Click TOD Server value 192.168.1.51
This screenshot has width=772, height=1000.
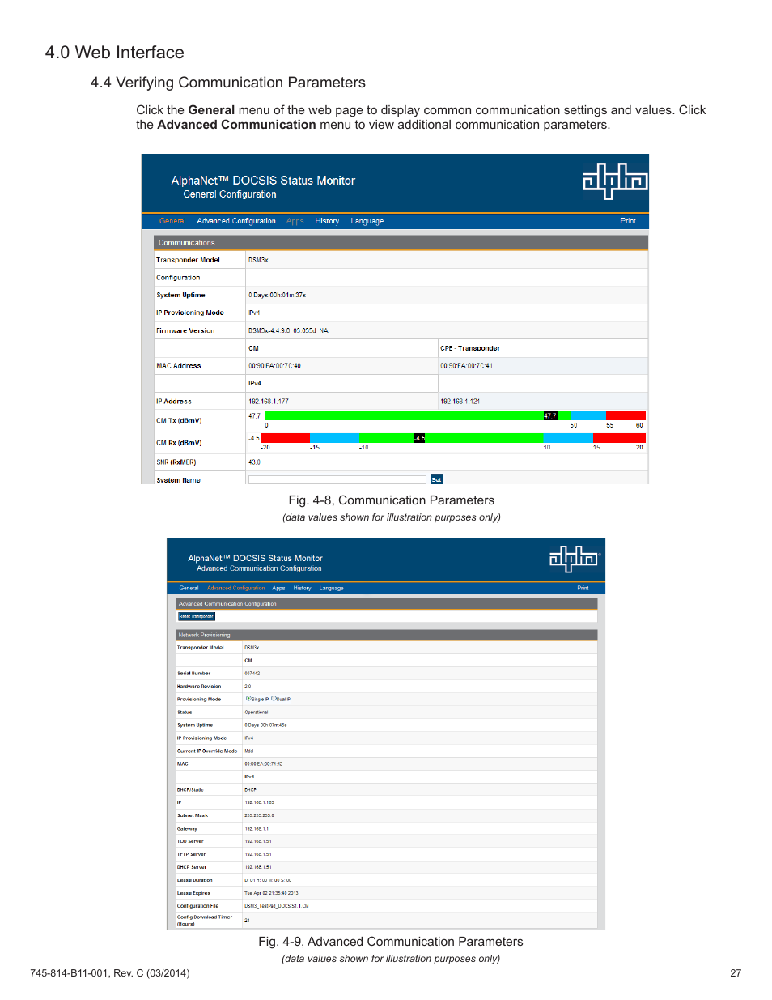(x=258, y=842)
